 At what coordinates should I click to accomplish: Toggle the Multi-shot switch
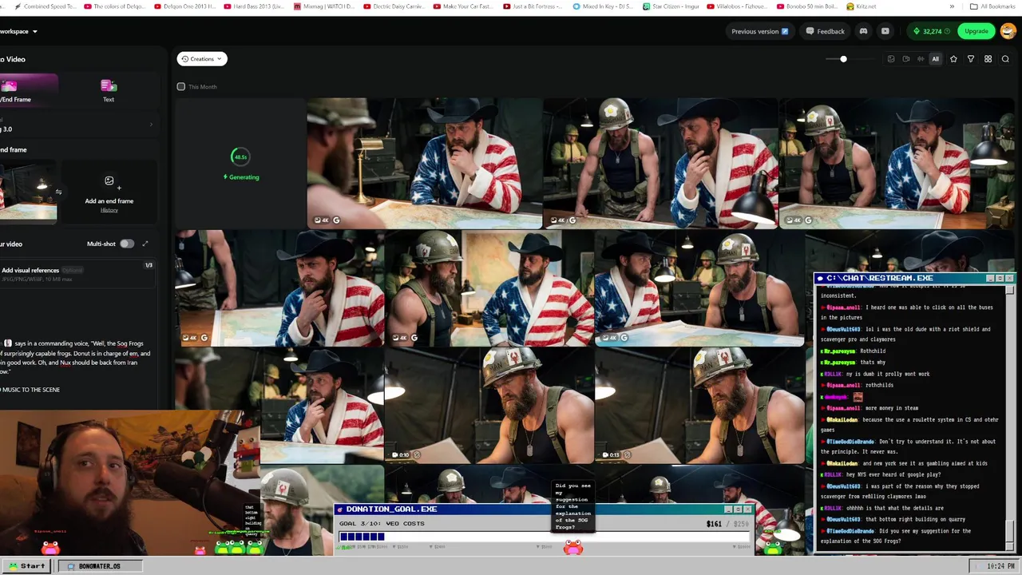(x=127, y=244)
